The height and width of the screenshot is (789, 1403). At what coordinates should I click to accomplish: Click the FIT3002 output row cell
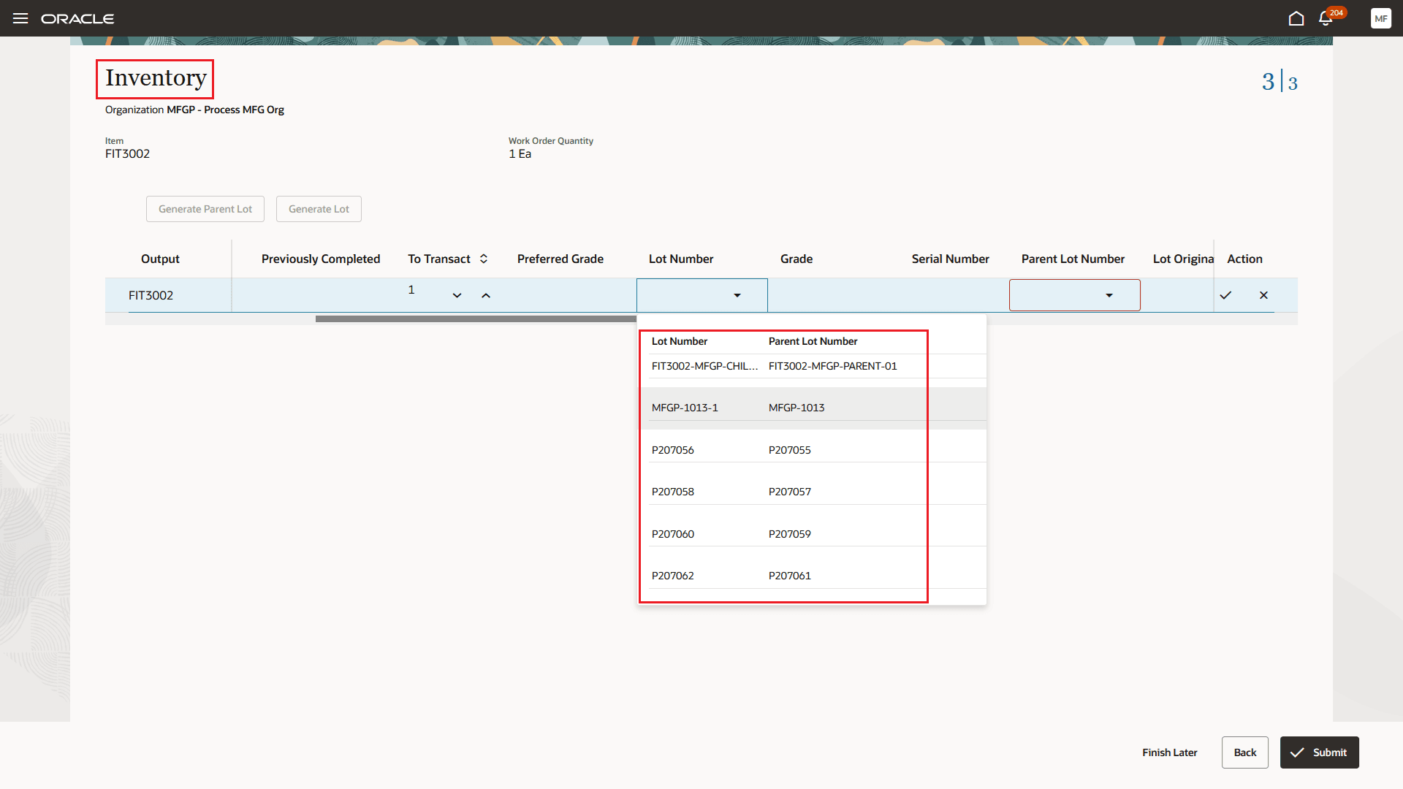[x=151, y=295]
